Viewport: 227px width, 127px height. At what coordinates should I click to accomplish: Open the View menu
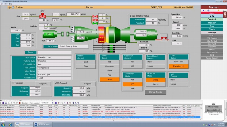(6, 4)
